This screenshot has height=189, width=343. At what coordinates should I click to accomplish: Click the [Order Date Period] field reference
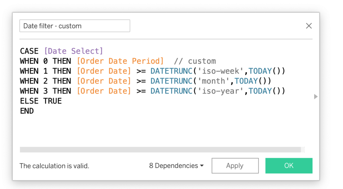click(120, 61)
